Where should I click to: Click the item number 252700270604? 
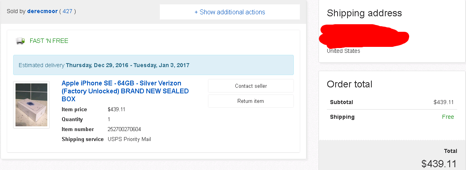(124, 129)
